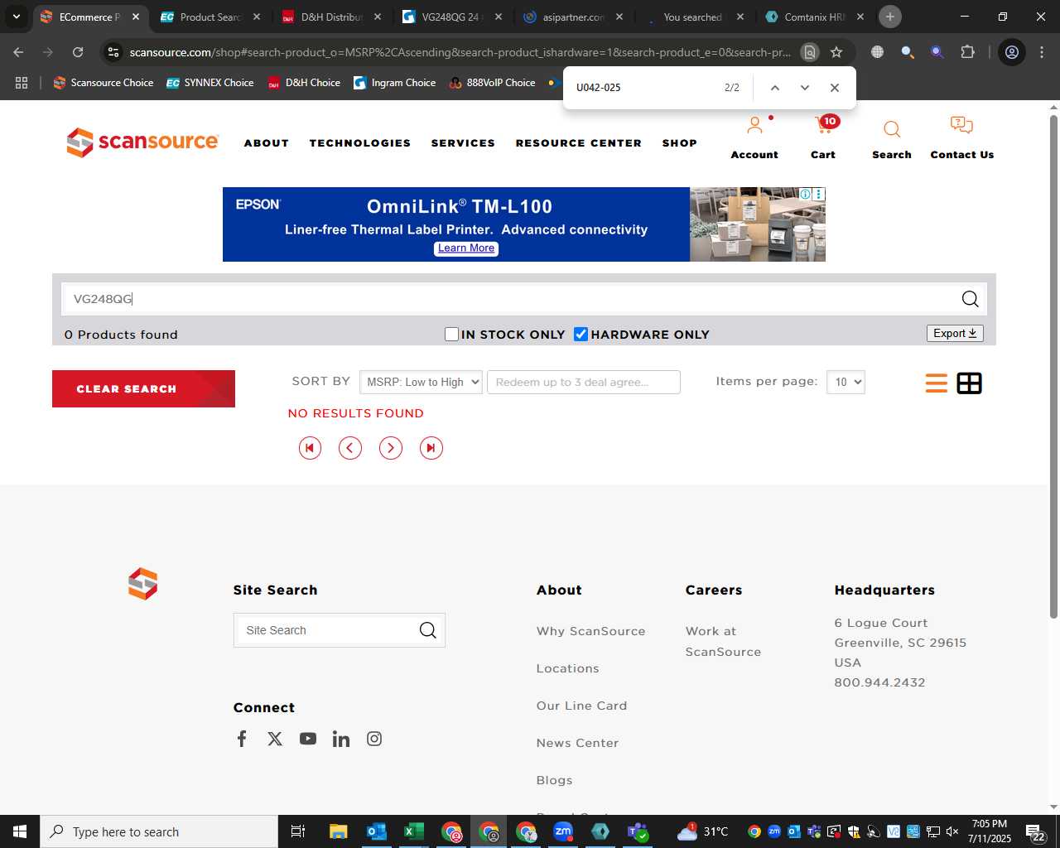
Task: Open the ScanSource Facebook page
Action: tap(242, 739)
